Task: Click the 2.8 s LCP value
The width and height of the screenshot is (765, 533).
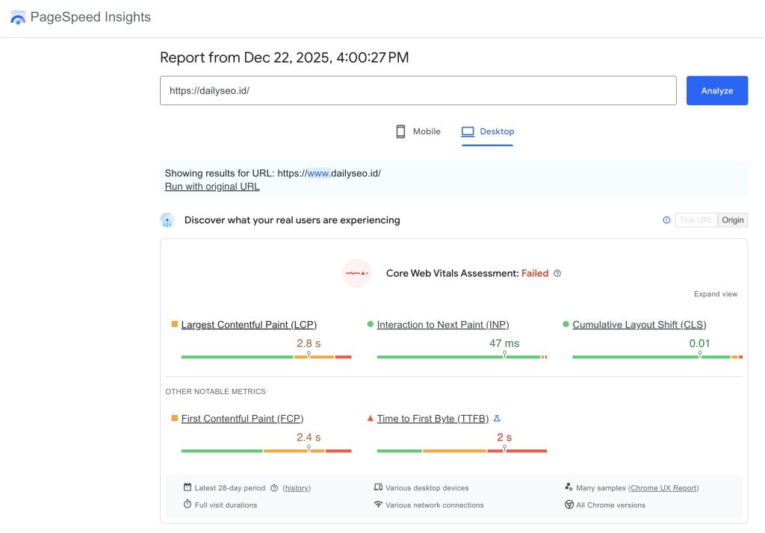Action: tap(309, 343)
